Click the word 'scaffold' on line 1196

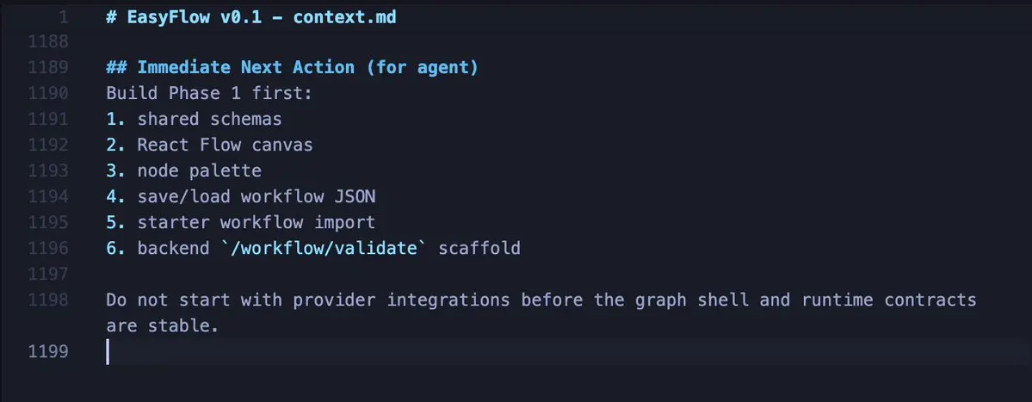click(x=479, y=249)
